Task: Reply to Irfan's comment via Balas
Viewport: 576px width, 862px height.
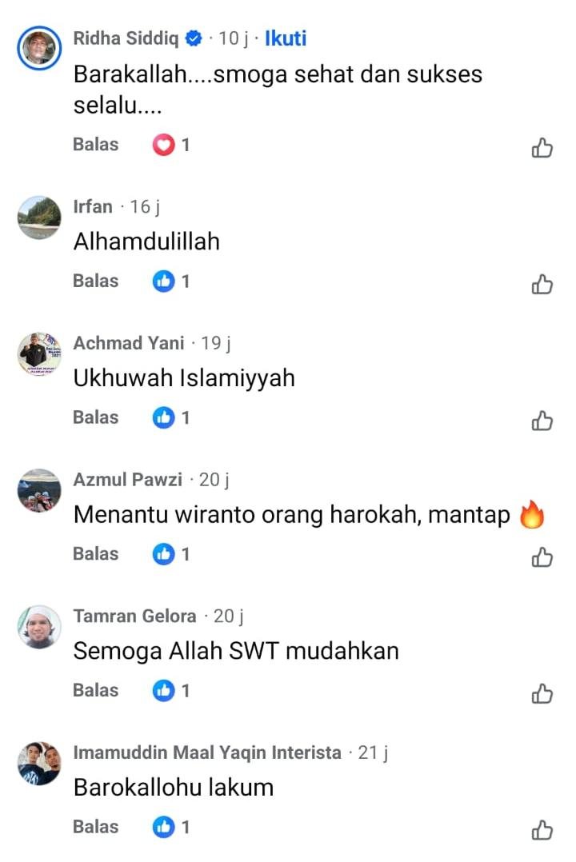Action: (96, 281)
